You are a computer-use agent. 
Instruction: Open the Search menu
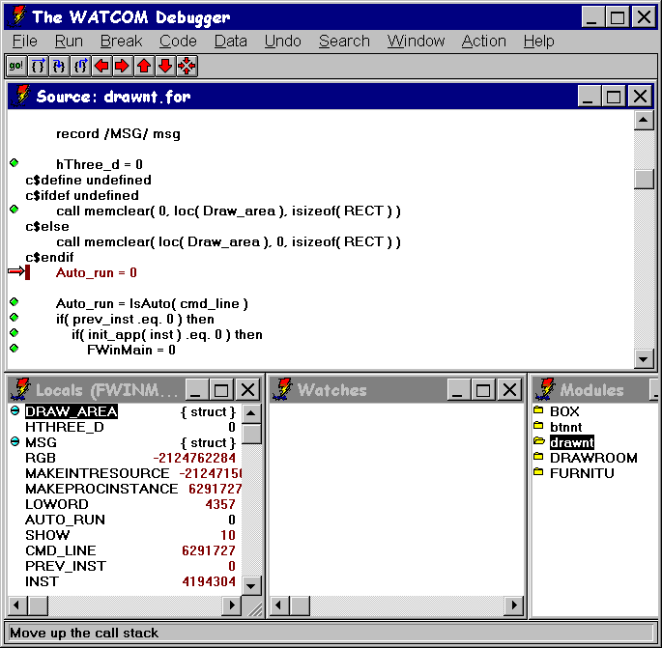[x=344, y=41]
